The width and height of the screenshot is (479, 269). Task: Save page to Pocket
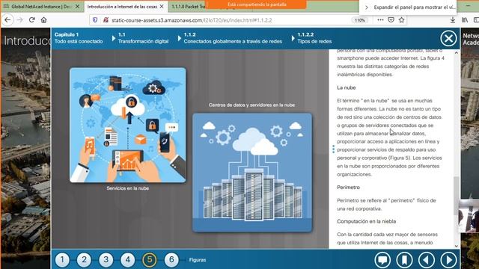click(391, 20)
